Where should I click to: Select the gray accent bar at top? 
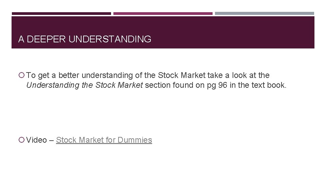[x=265, y=14]
